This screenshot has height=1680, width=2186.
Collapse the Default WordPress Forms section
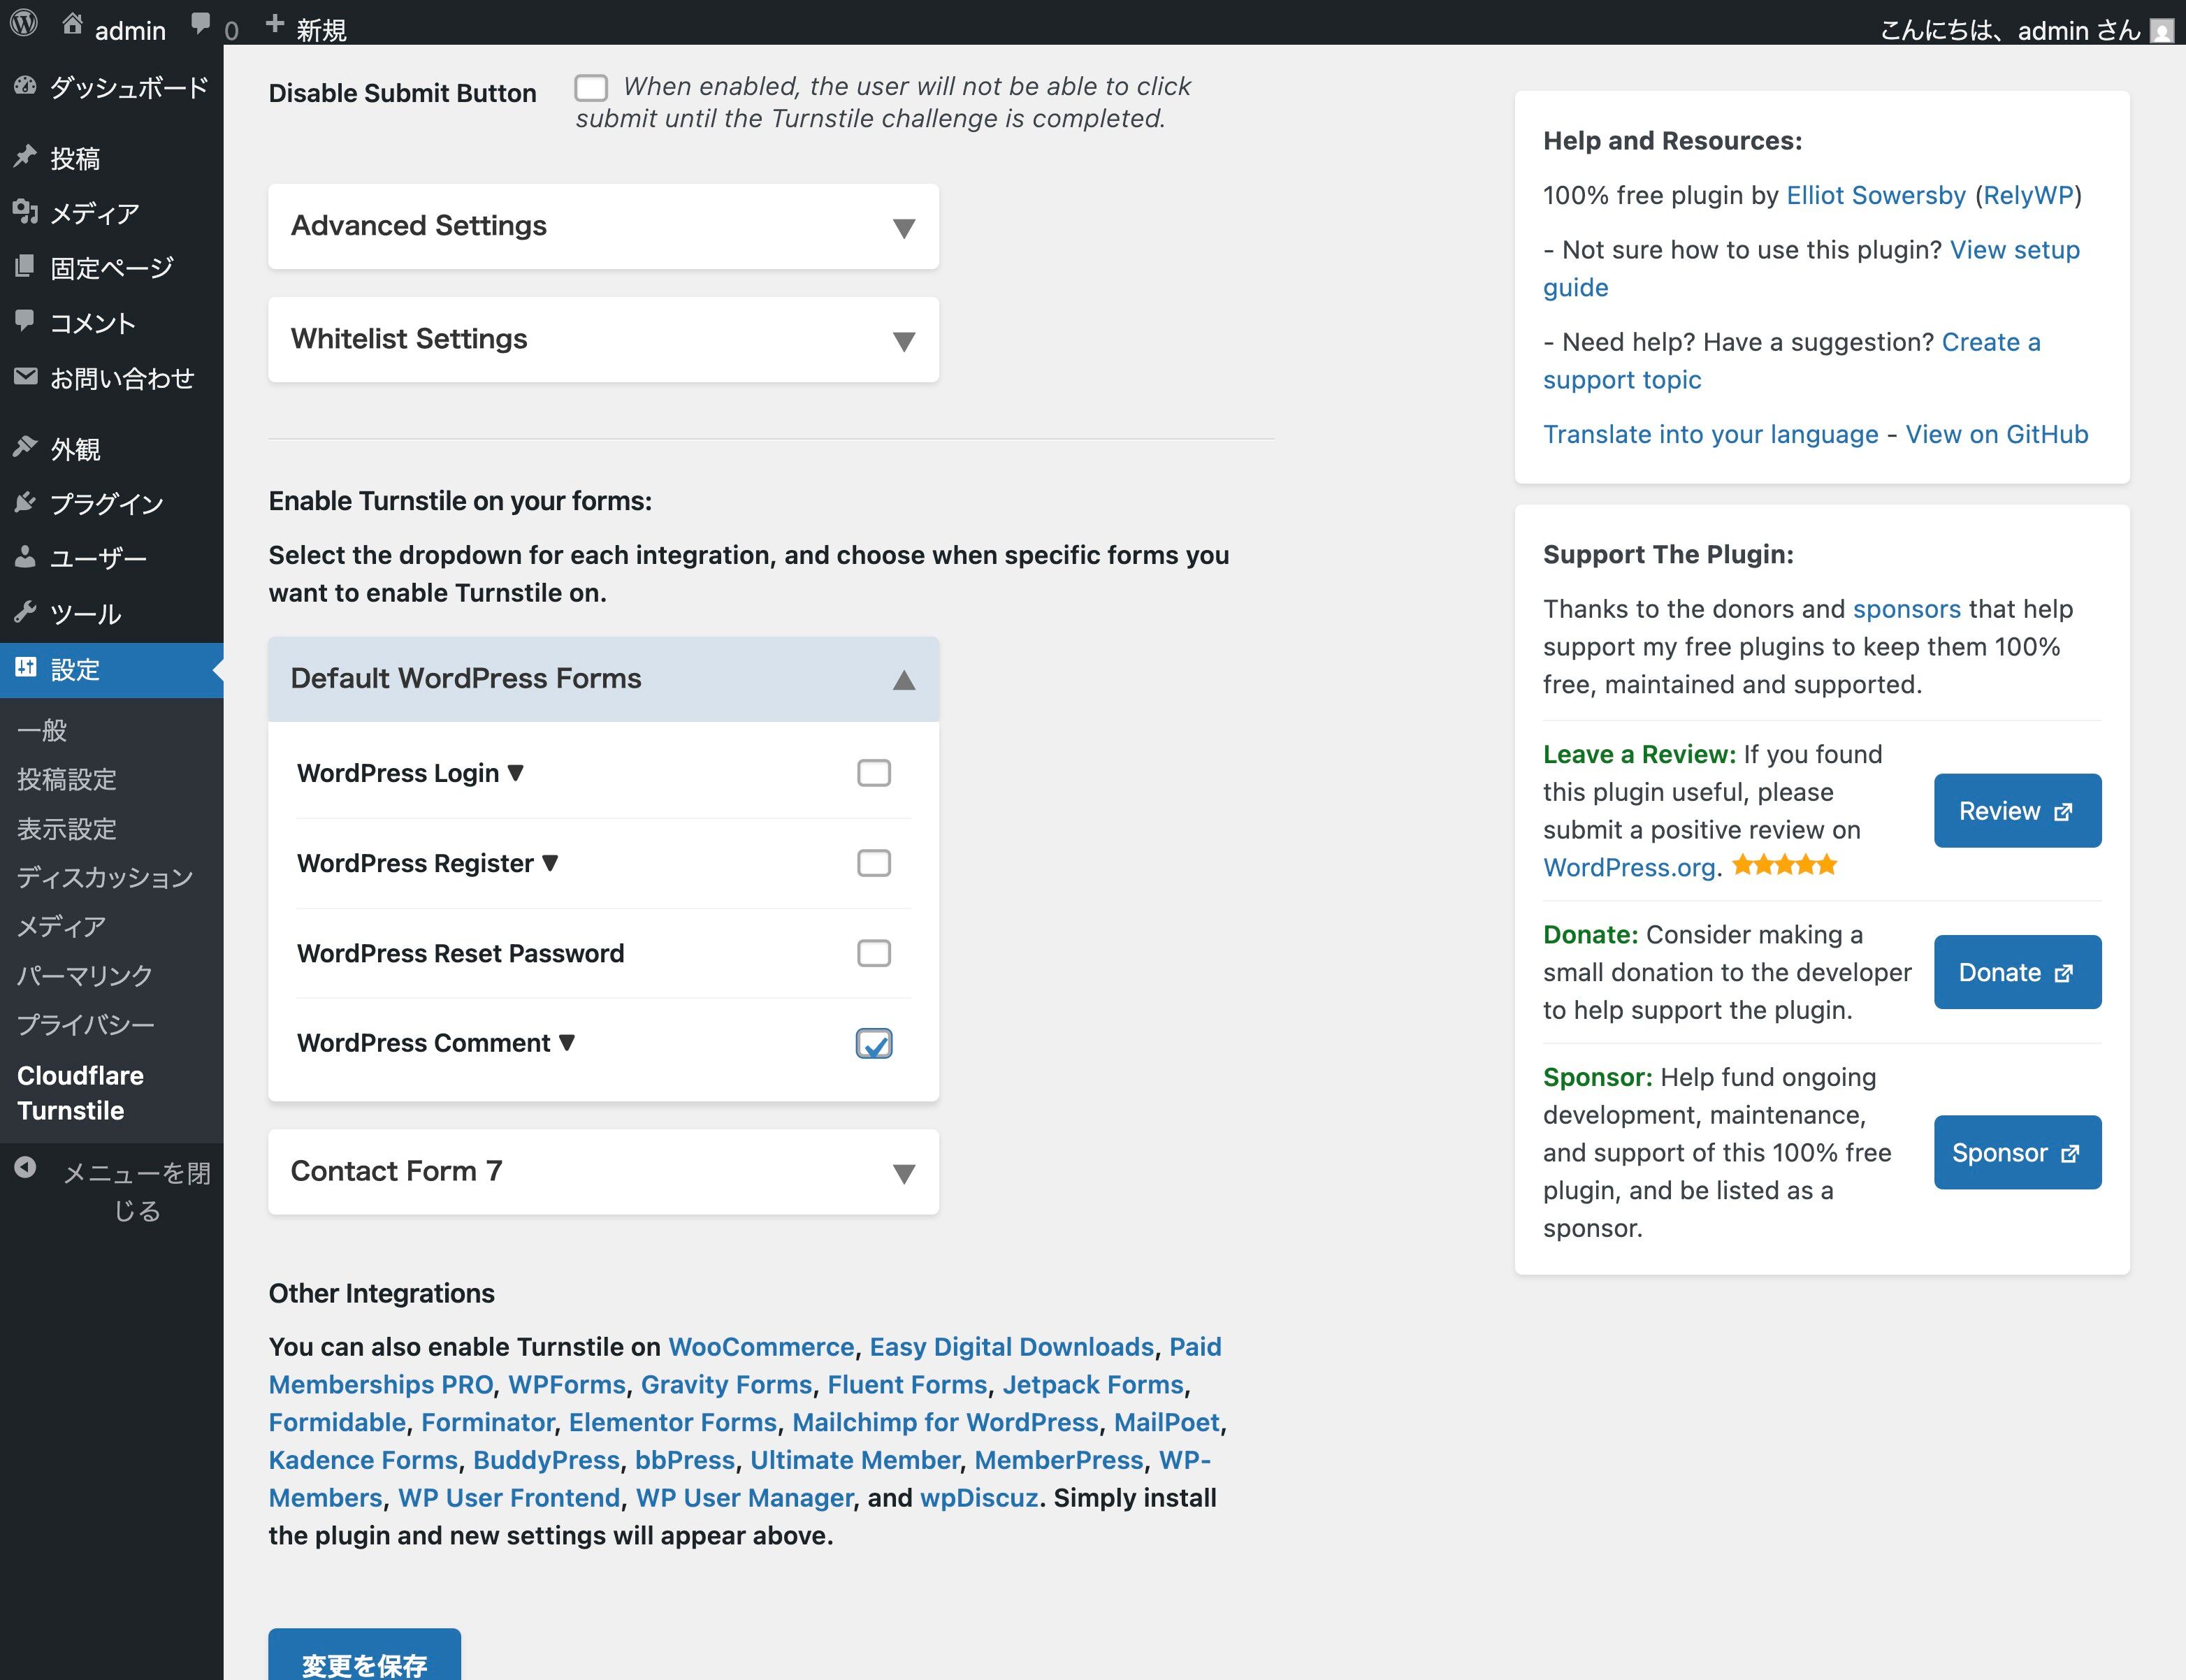[x=603, y=679]
